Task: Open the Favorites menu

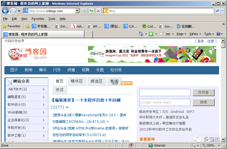Action: click(38, 19)
